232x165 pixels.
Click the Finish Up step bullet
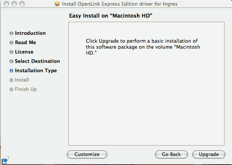tap(11, 89)
